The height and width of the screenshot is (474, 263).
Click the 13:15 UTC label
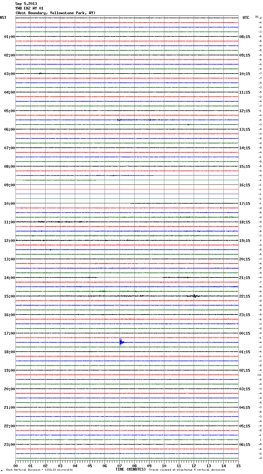click(245, 129)
